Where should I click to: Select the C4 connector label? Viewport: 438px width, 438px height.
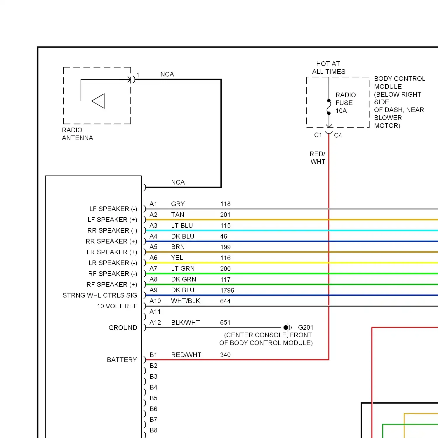pyautogui.click(x=338, y=135)
